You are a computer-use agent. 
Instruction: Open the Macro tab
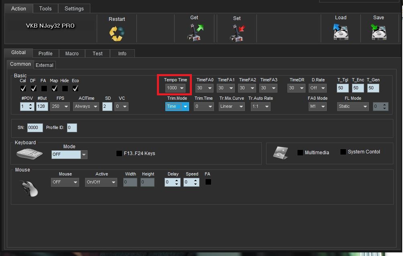click(72, 54)
